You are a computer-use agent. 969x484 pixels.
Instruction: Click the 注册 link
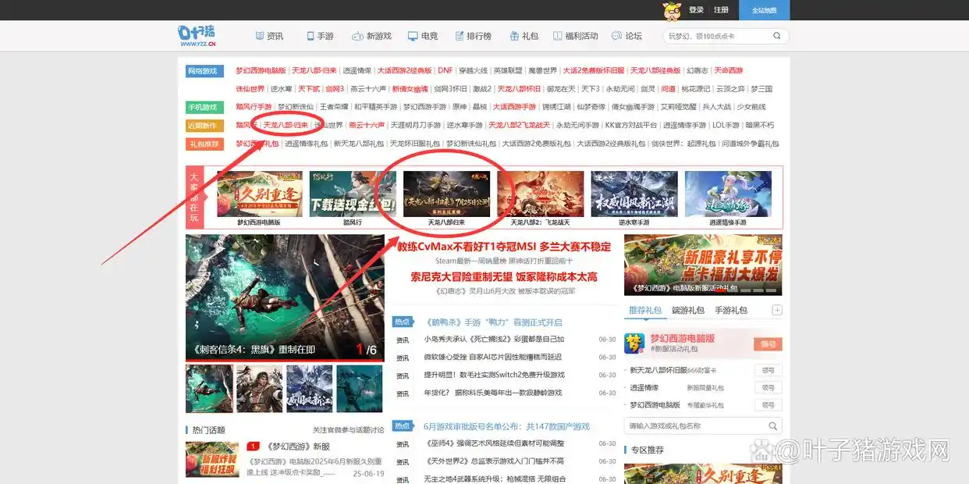click(x=721, y=10)
